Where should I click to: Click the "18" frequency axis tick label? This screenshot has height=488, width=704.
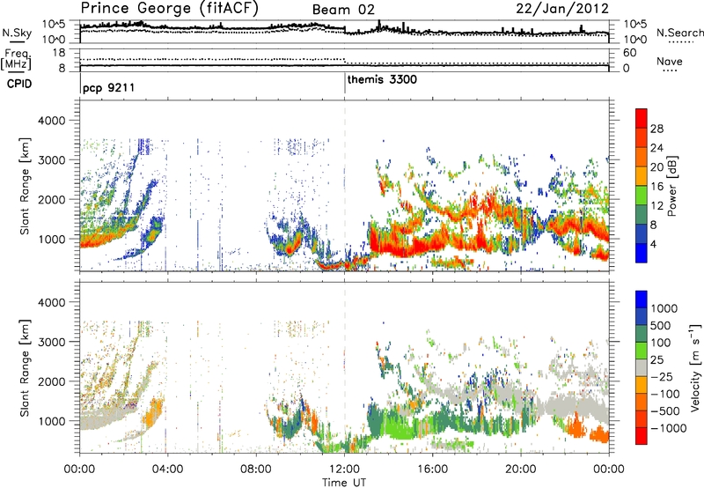[x=59, y=53]
